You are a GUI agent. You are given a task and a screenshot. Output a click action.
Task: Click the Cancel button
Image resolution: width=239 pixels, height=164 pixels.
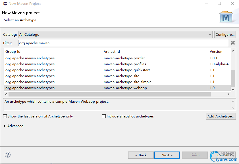tap(223, 155)
